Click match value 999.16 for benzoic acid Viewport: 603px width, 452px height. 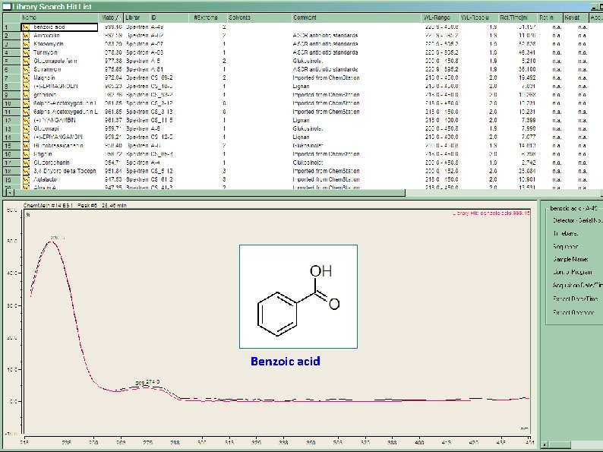(x=113, y=27)
